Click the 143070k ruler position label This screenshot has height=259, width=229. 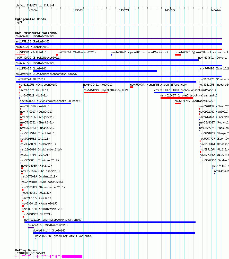coord(124,10)
